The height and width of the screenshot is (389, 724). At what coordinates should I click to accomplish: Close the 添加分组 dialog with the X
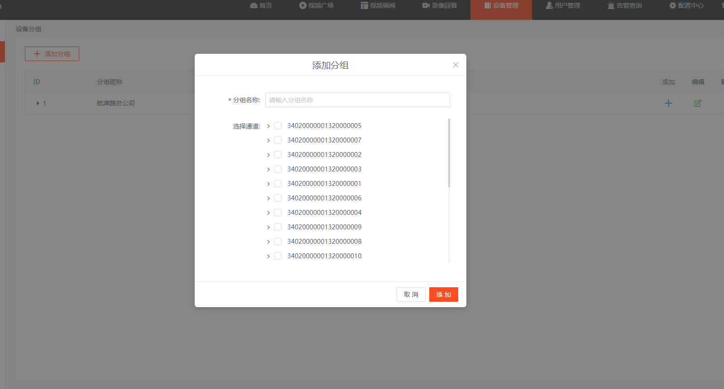[455, 65]
